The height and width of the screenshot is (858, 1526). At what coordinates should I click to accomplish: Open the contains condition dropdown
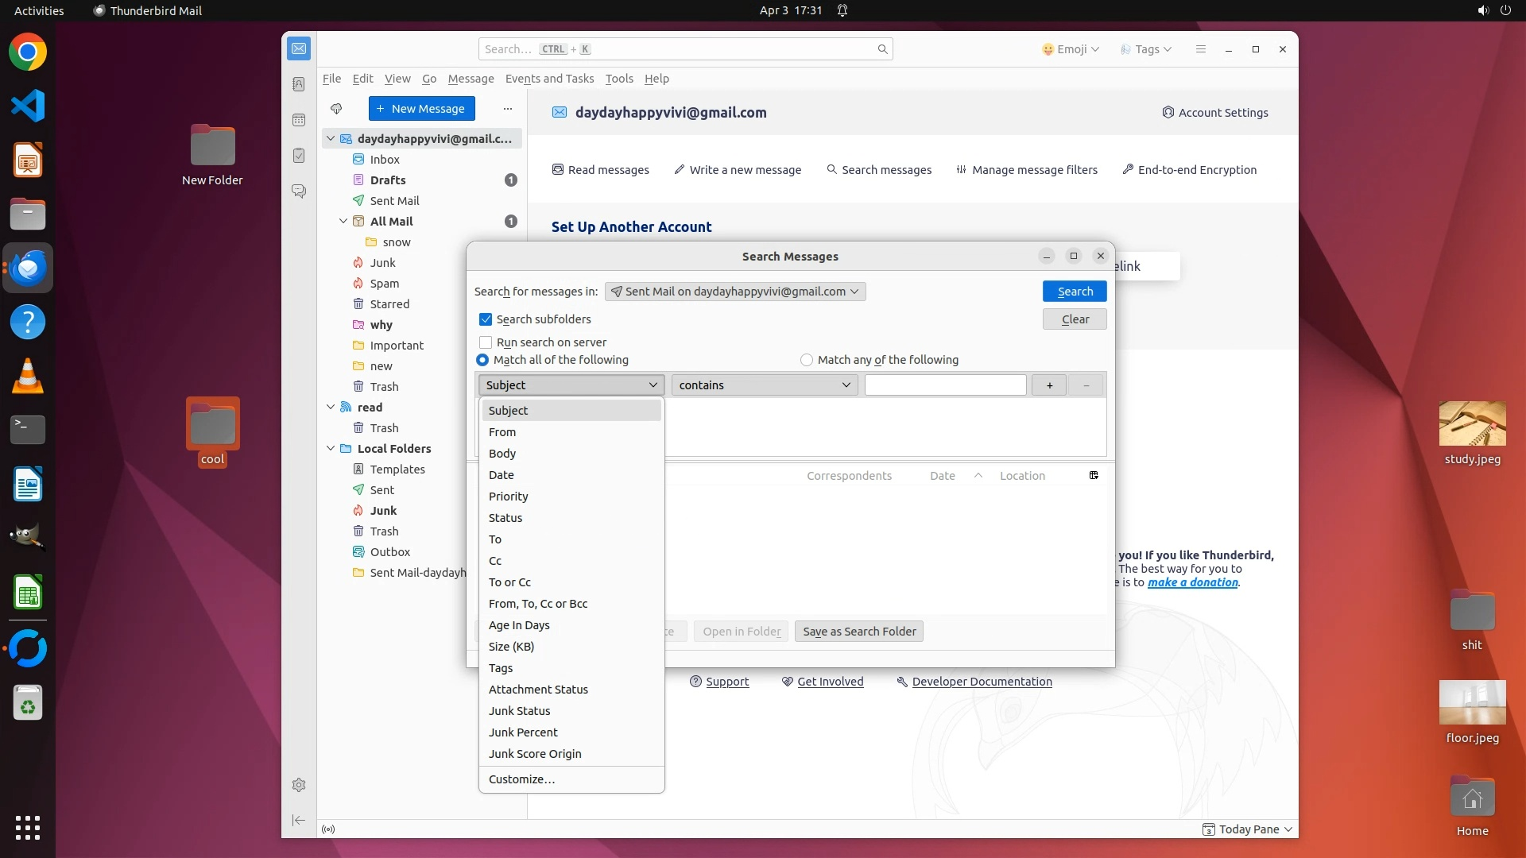click(x=764, y=385)
